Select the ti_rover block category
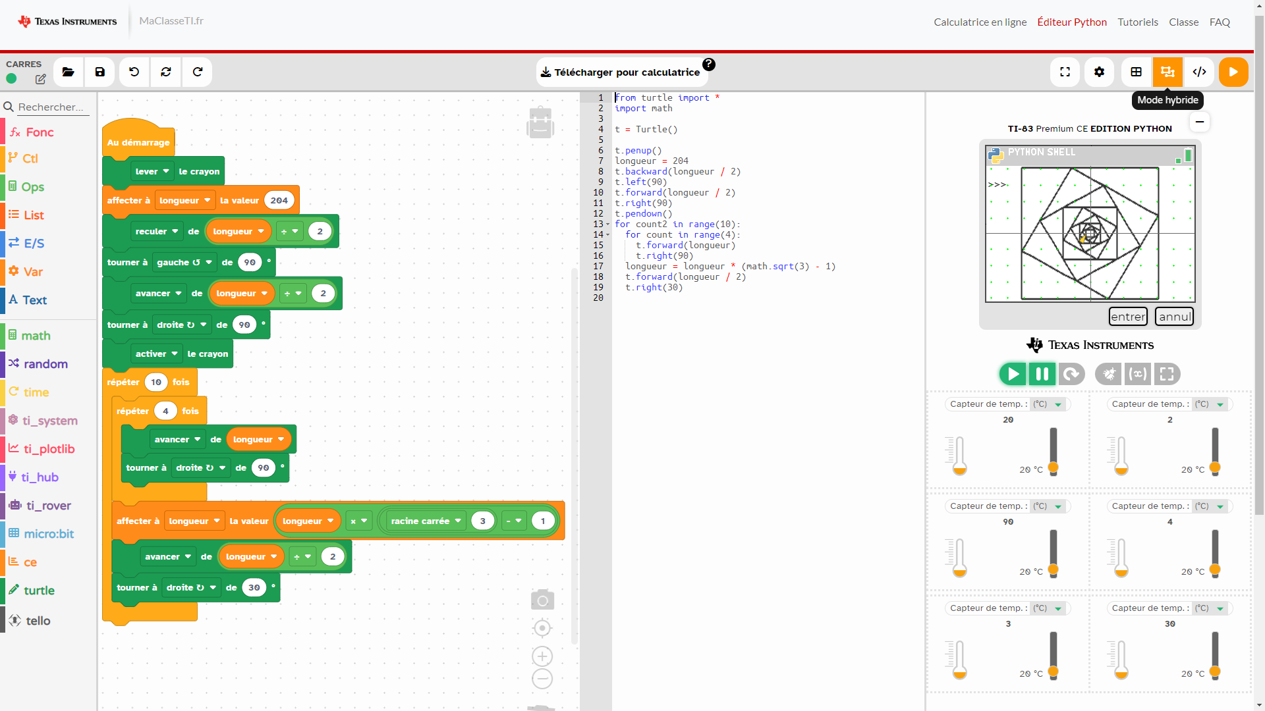 click(x=49, y=506)
